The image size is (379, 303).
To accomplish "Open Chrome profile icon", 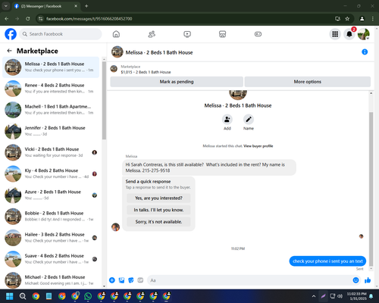I will point(362,19).
